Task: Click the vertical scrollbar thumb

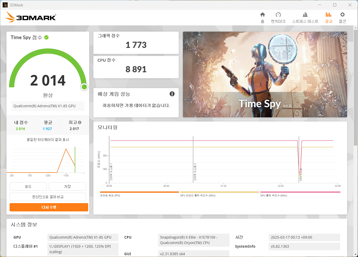Action: point(356,87)
